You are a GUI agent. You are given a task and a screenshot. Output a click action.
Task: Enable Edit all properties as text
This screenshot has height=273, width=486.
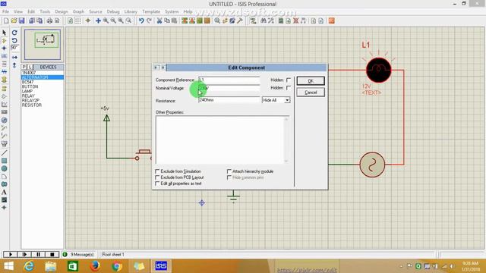coord(157,184)
